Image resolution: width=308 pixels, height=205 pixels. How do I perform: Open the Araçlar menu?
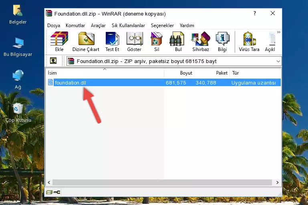pyautogui.click(x=98, y=26)
